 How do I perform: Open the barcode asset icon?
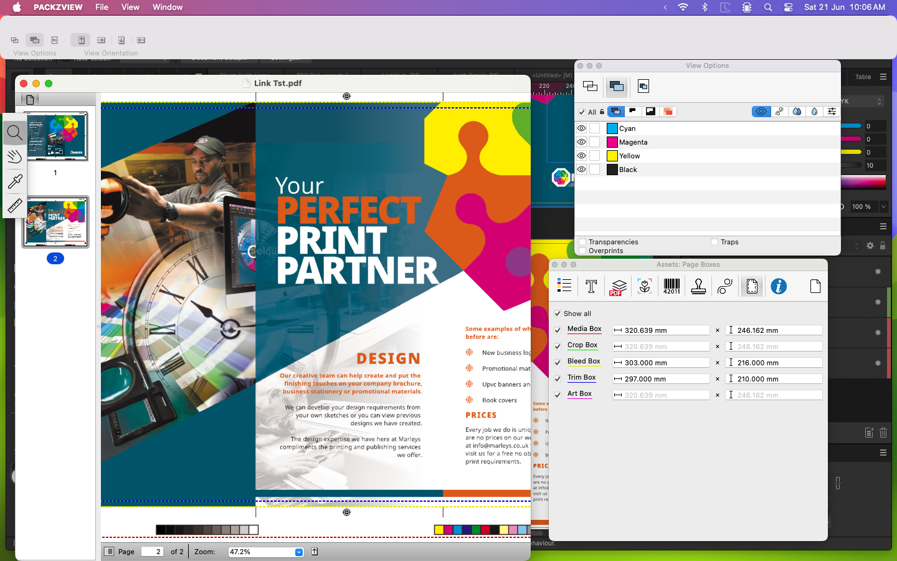672,286
